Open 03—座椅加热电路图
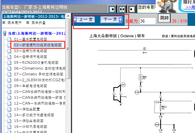Screen dimensions: 195x133 pyautogui.click(x=30, y=51)
